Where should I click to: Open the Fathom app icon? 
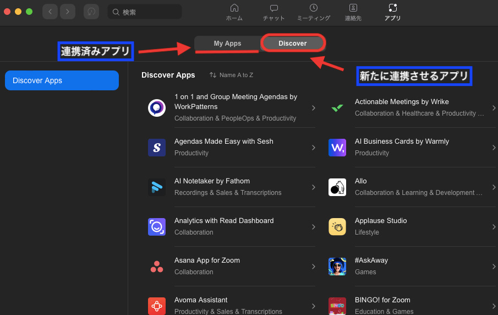(x=157, y=187)
